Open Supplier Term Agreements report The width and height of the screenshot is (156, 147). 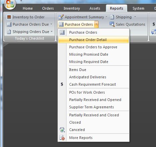tap(94, 107)
